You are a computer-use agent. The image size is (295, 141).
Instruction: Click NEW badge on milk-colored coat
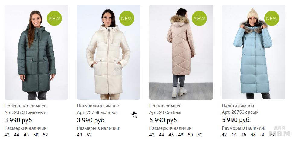127,18
